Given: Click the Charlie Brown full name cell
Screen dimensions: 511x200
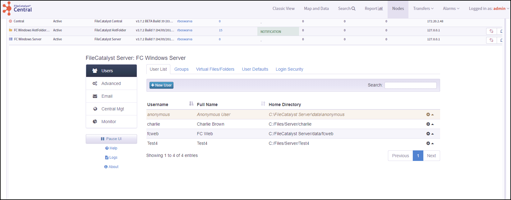Looking at the screenshot, I should (210, 124).
